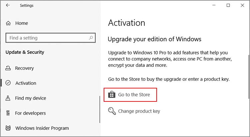Image resolution: width=250 pixels, height=137 pixels.
Task: Click the back arrow in Settings
Action: coord(8,5)
